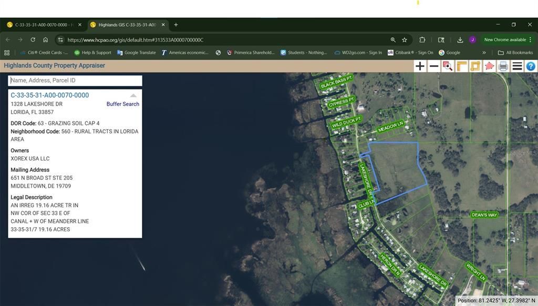The image size is (538, 306).
Task: Open Chrome downloads
Action: [460, 39]
